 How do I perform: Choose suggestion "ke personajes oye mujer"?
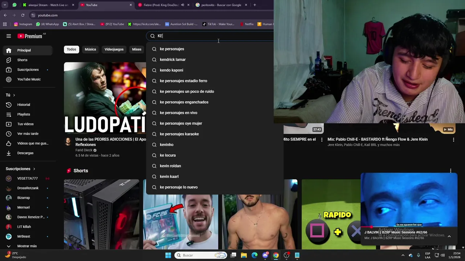coord(215,123)
